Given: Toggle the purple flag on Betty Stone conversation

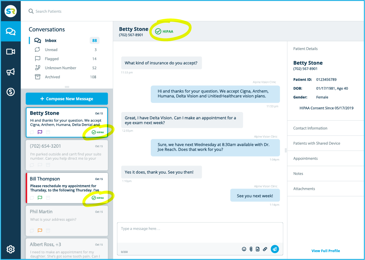Looking at the screenshot, I should coord(40,132).
